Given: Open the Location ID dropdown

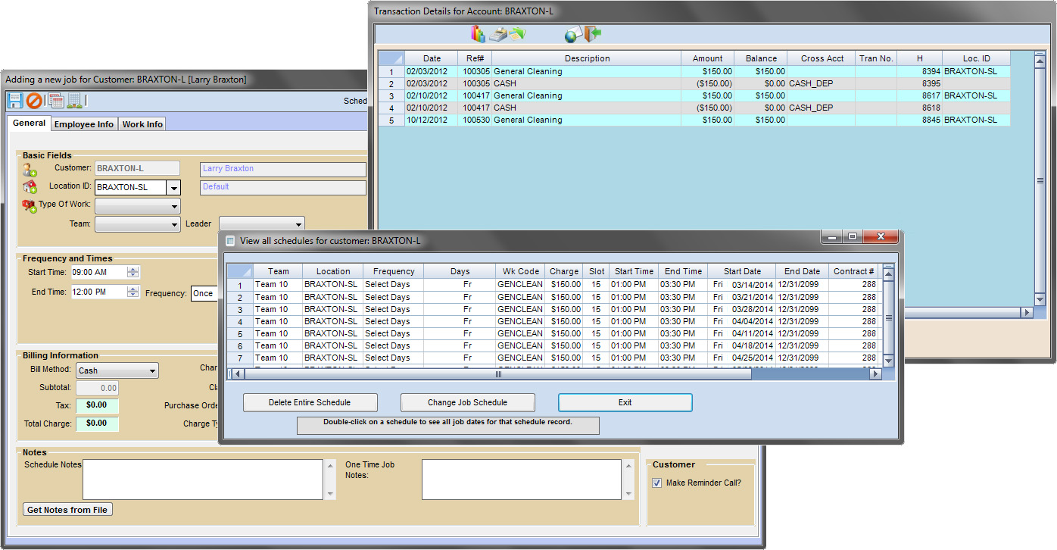Looking at the screenshot, I should point(173,188).
